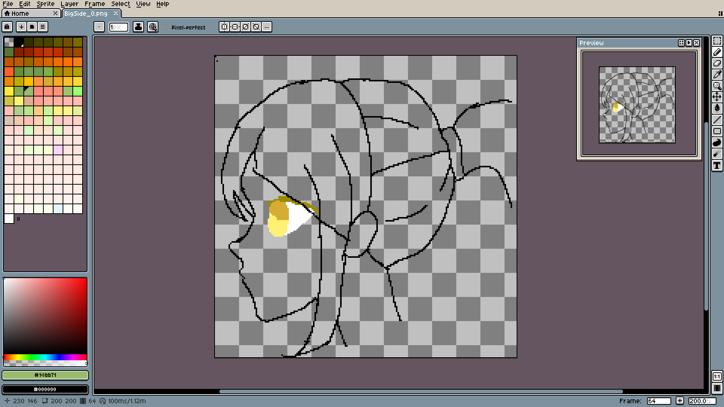
Task: Select the Eraser tool
Action: [x=717, y=63]
